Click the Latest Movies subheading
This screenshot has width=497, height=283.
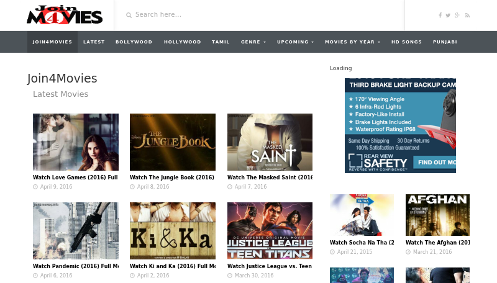click(x=60, y=94)
